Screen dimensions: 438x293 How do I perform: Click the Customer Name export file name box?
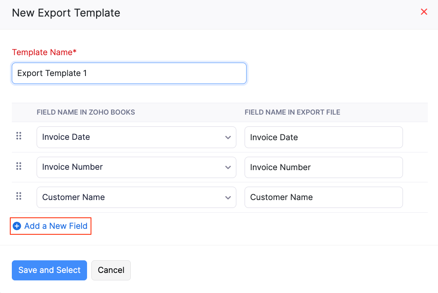click(323, 197)
